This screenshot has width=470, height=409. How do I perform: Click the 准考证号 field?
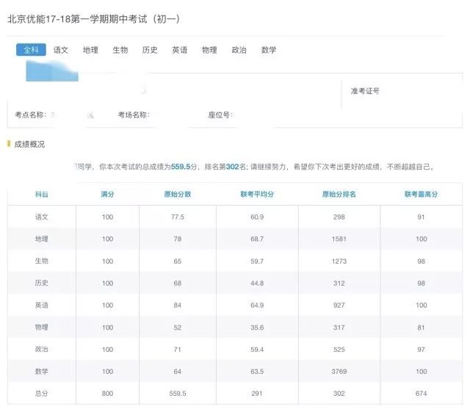[365, 91]
